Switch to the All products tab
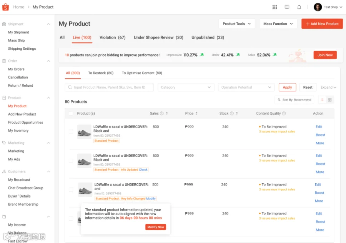Screen dimensions: 346x243 pos(62,37)
